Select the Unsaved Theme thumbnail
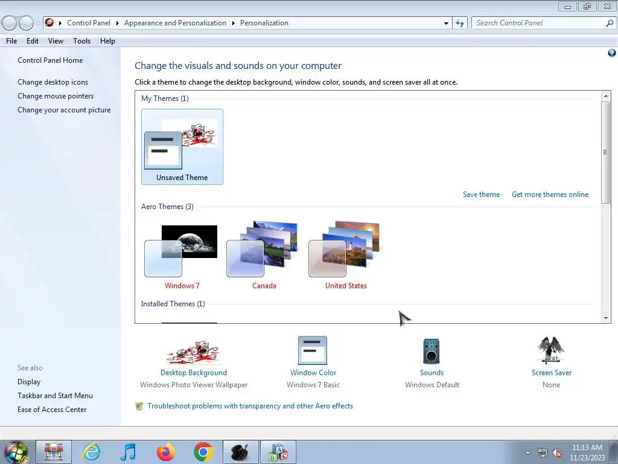 (x=182, y=147)
